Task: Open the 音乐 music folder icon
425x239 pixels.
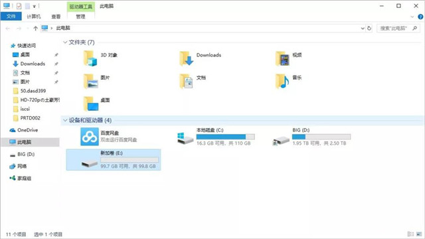Action: click(x=282, y=81)
